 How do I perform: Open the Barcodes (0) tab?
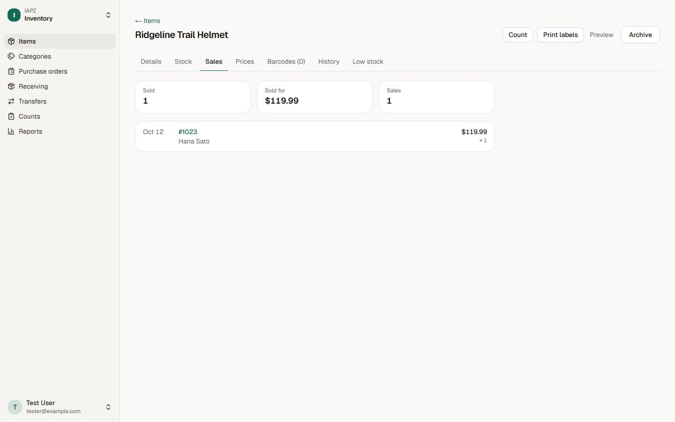tap(286, 61)
